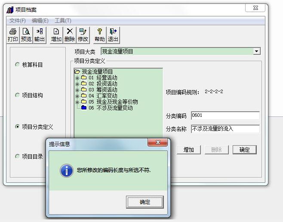Click the greyed 删除 button below the form
Image resolution: width=283 pixels, height=222 pixels.
click(217, 150)
